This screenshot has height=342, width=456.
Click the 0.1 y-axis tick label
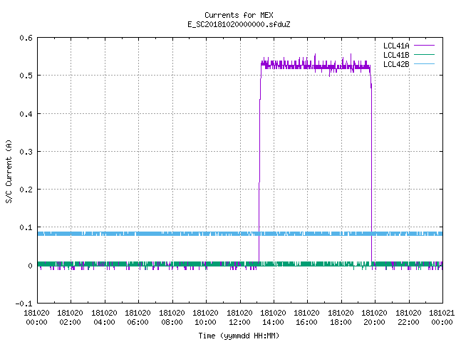coord(26,227)
